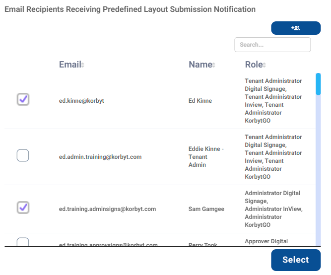Select the Ed Kinne name cell
This screenshot has height=275, width=331.
(200, 101)
